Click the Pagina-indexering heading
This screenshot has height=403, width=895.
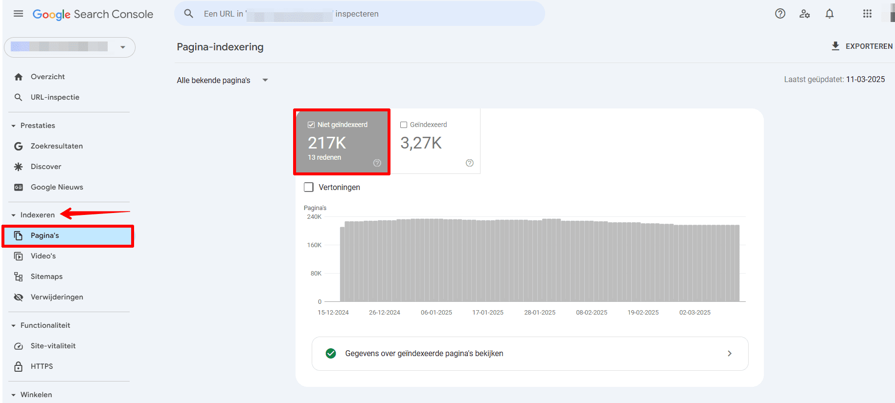coord(220,47)
